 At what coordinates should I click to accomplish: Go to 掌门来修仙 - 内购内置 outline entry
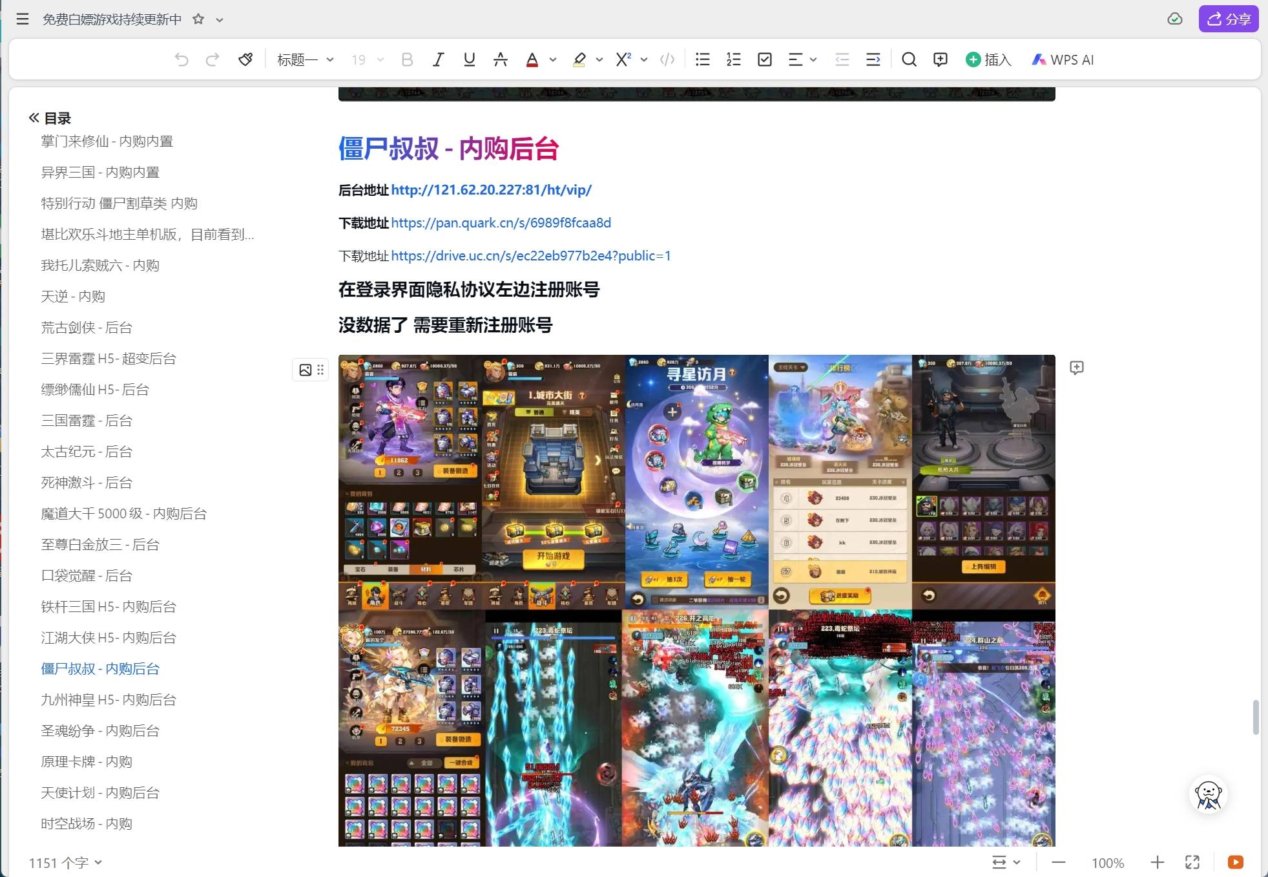point(107,141)
